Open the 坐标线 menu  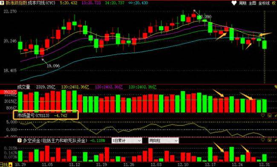[264, 3]
